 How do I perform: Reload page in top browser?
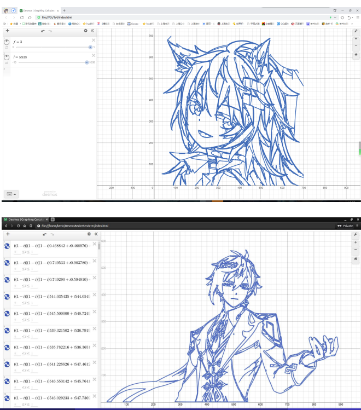[x=22, y=18]
